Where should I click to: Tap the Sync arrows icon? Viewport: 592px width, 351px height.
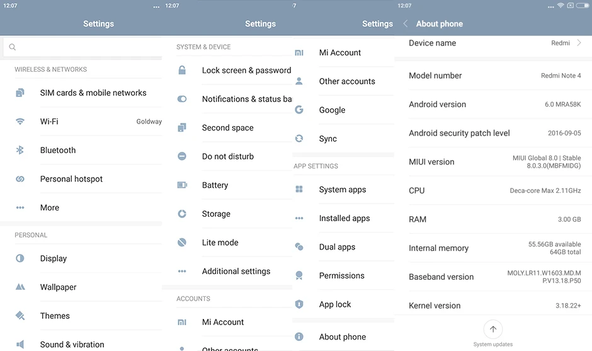pos(299,139)
